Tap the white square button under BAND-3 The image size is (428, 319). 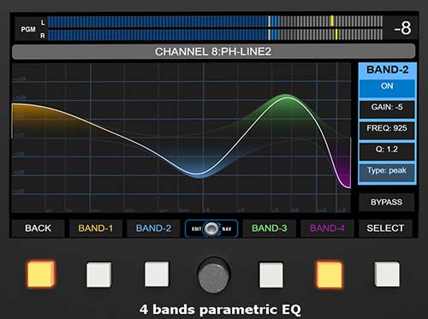pos(271,275)
